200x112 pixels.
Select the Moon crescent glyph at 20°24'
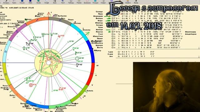point(27,81)
